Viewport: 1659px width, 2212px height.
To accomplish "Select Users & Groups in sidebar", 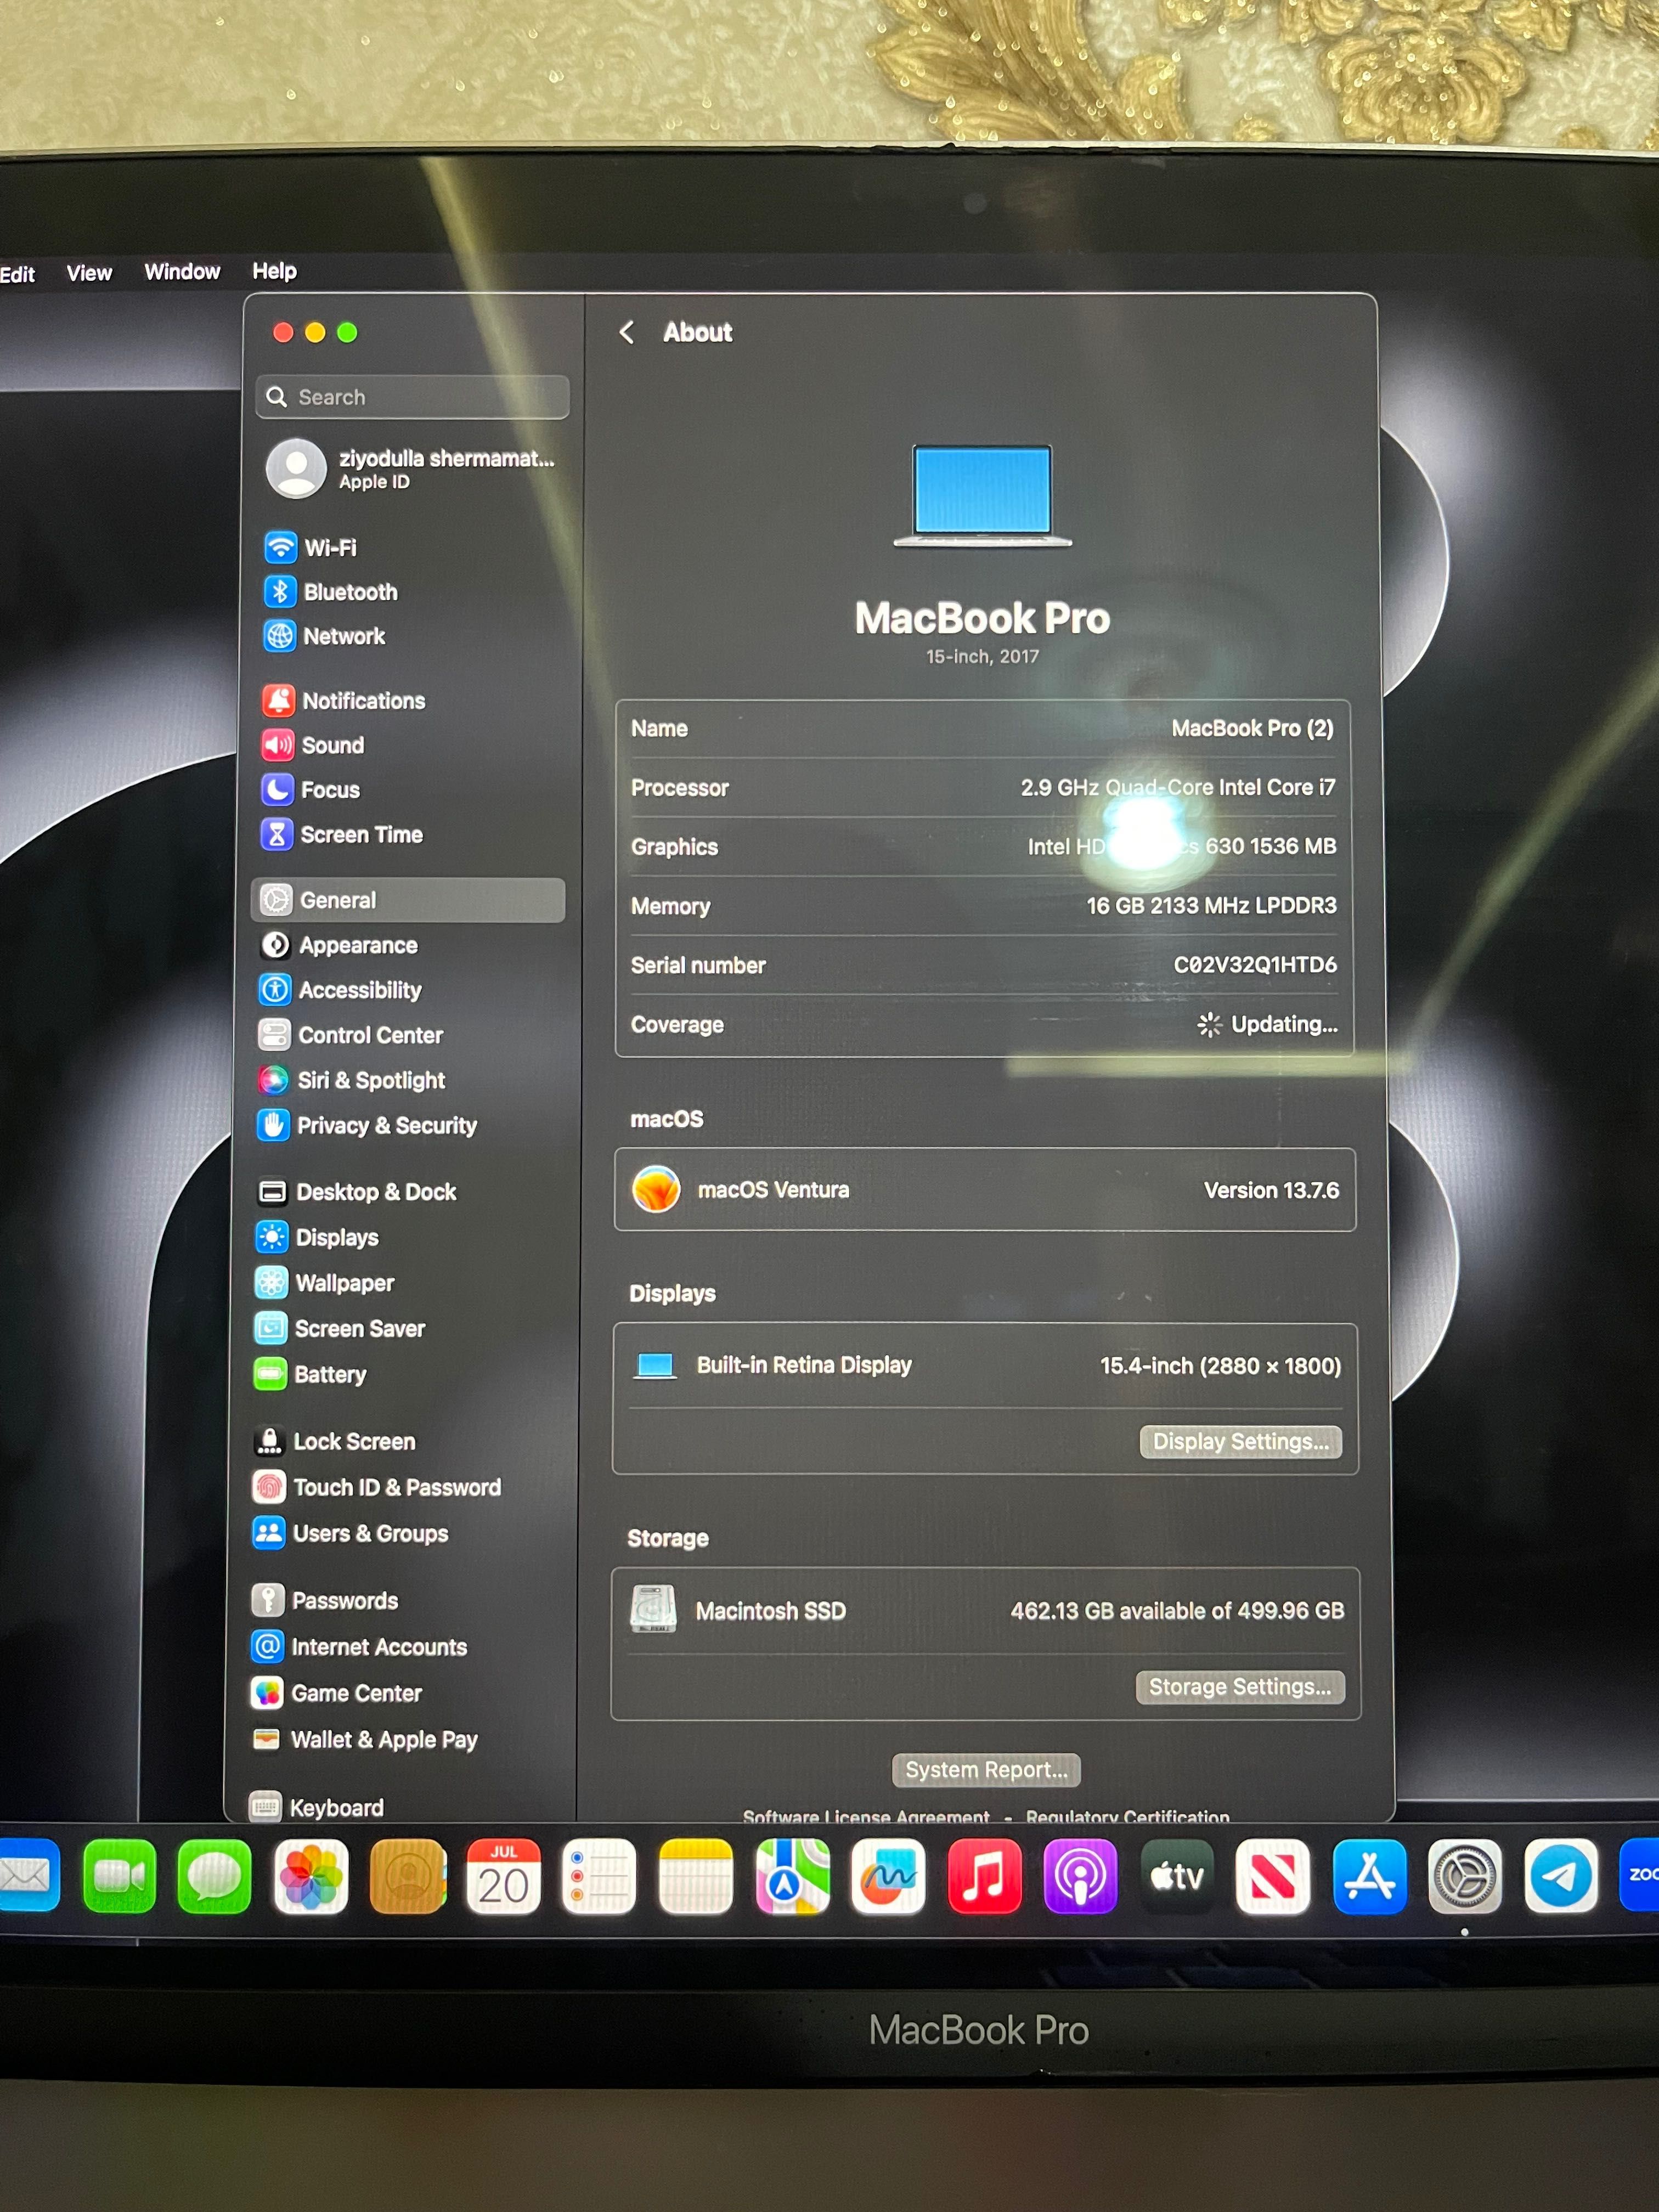I will [x=351, y=1533].
